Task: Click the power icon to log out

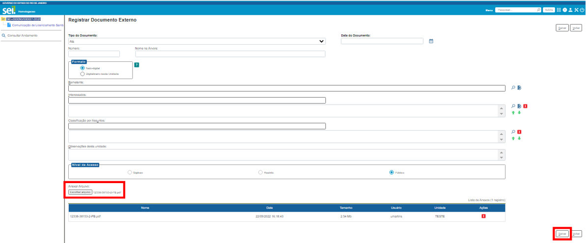Action: pos(582,10)
